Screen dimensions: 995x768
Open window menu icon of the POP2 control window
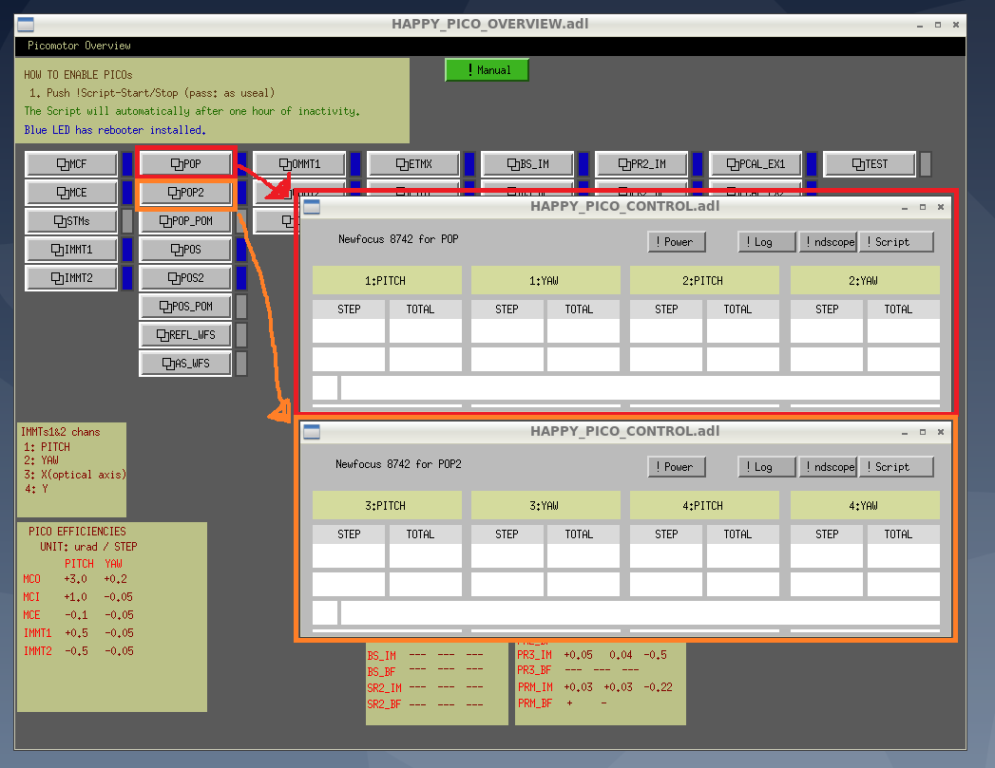click(x=312, y=432)
